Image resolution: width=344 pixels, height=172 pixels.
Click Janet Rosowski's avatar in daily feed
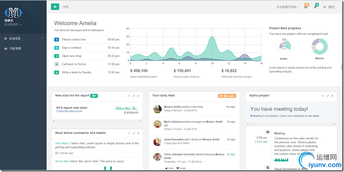click(158, 142)
